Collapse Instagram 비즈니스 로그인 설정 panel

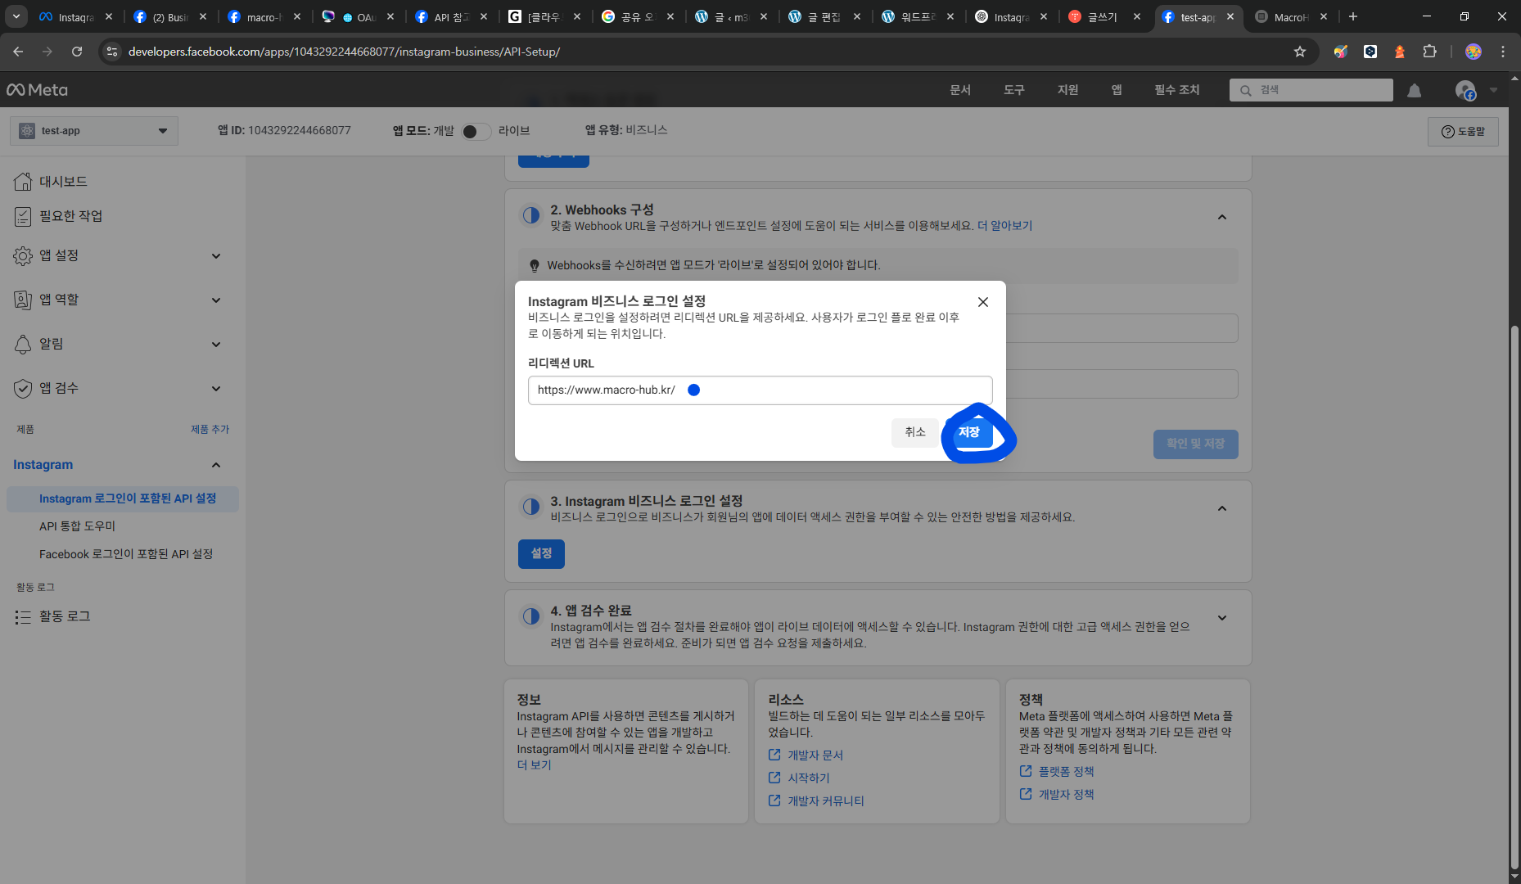[1222, 508]
